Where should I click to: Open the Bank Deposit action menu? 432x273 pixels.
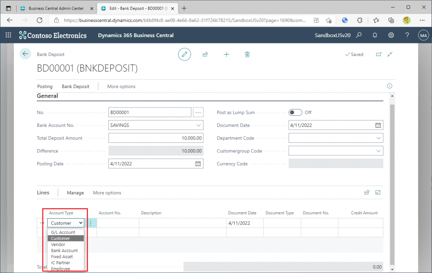point(76,86)
